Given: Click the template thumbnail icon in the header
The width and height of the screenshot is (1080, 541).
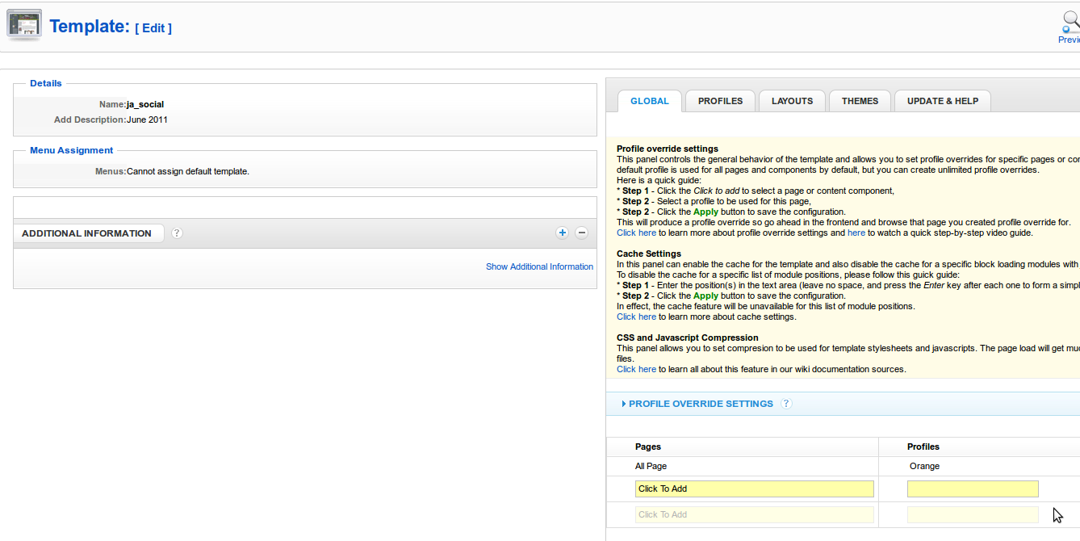Looking at the screenshot, I should click(x=24, y=25).
